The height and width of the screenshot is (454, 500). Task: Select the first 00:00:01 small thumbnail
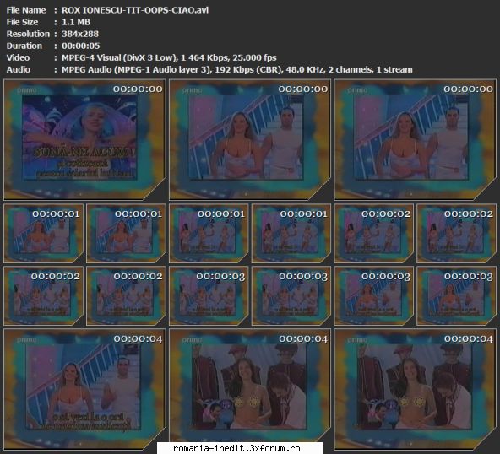pyautogui.click(x=43, y=234)
